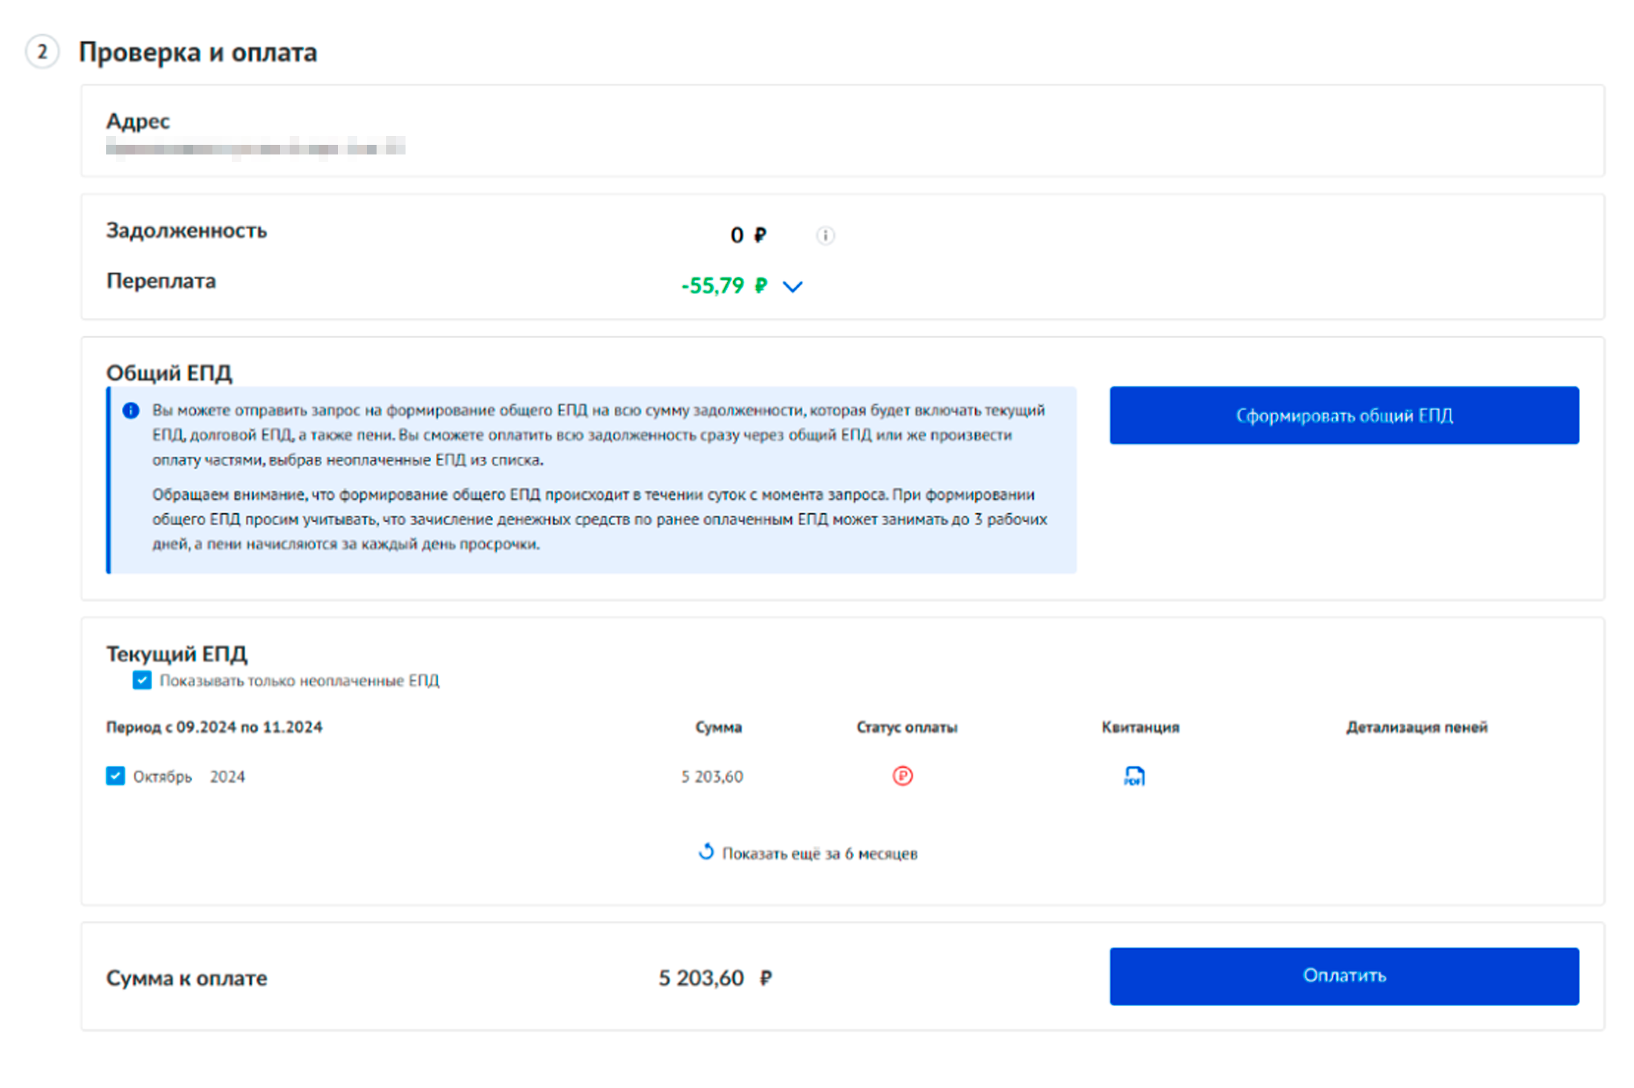Click the -55,79 ₽ overpayment value

(724, 286)
